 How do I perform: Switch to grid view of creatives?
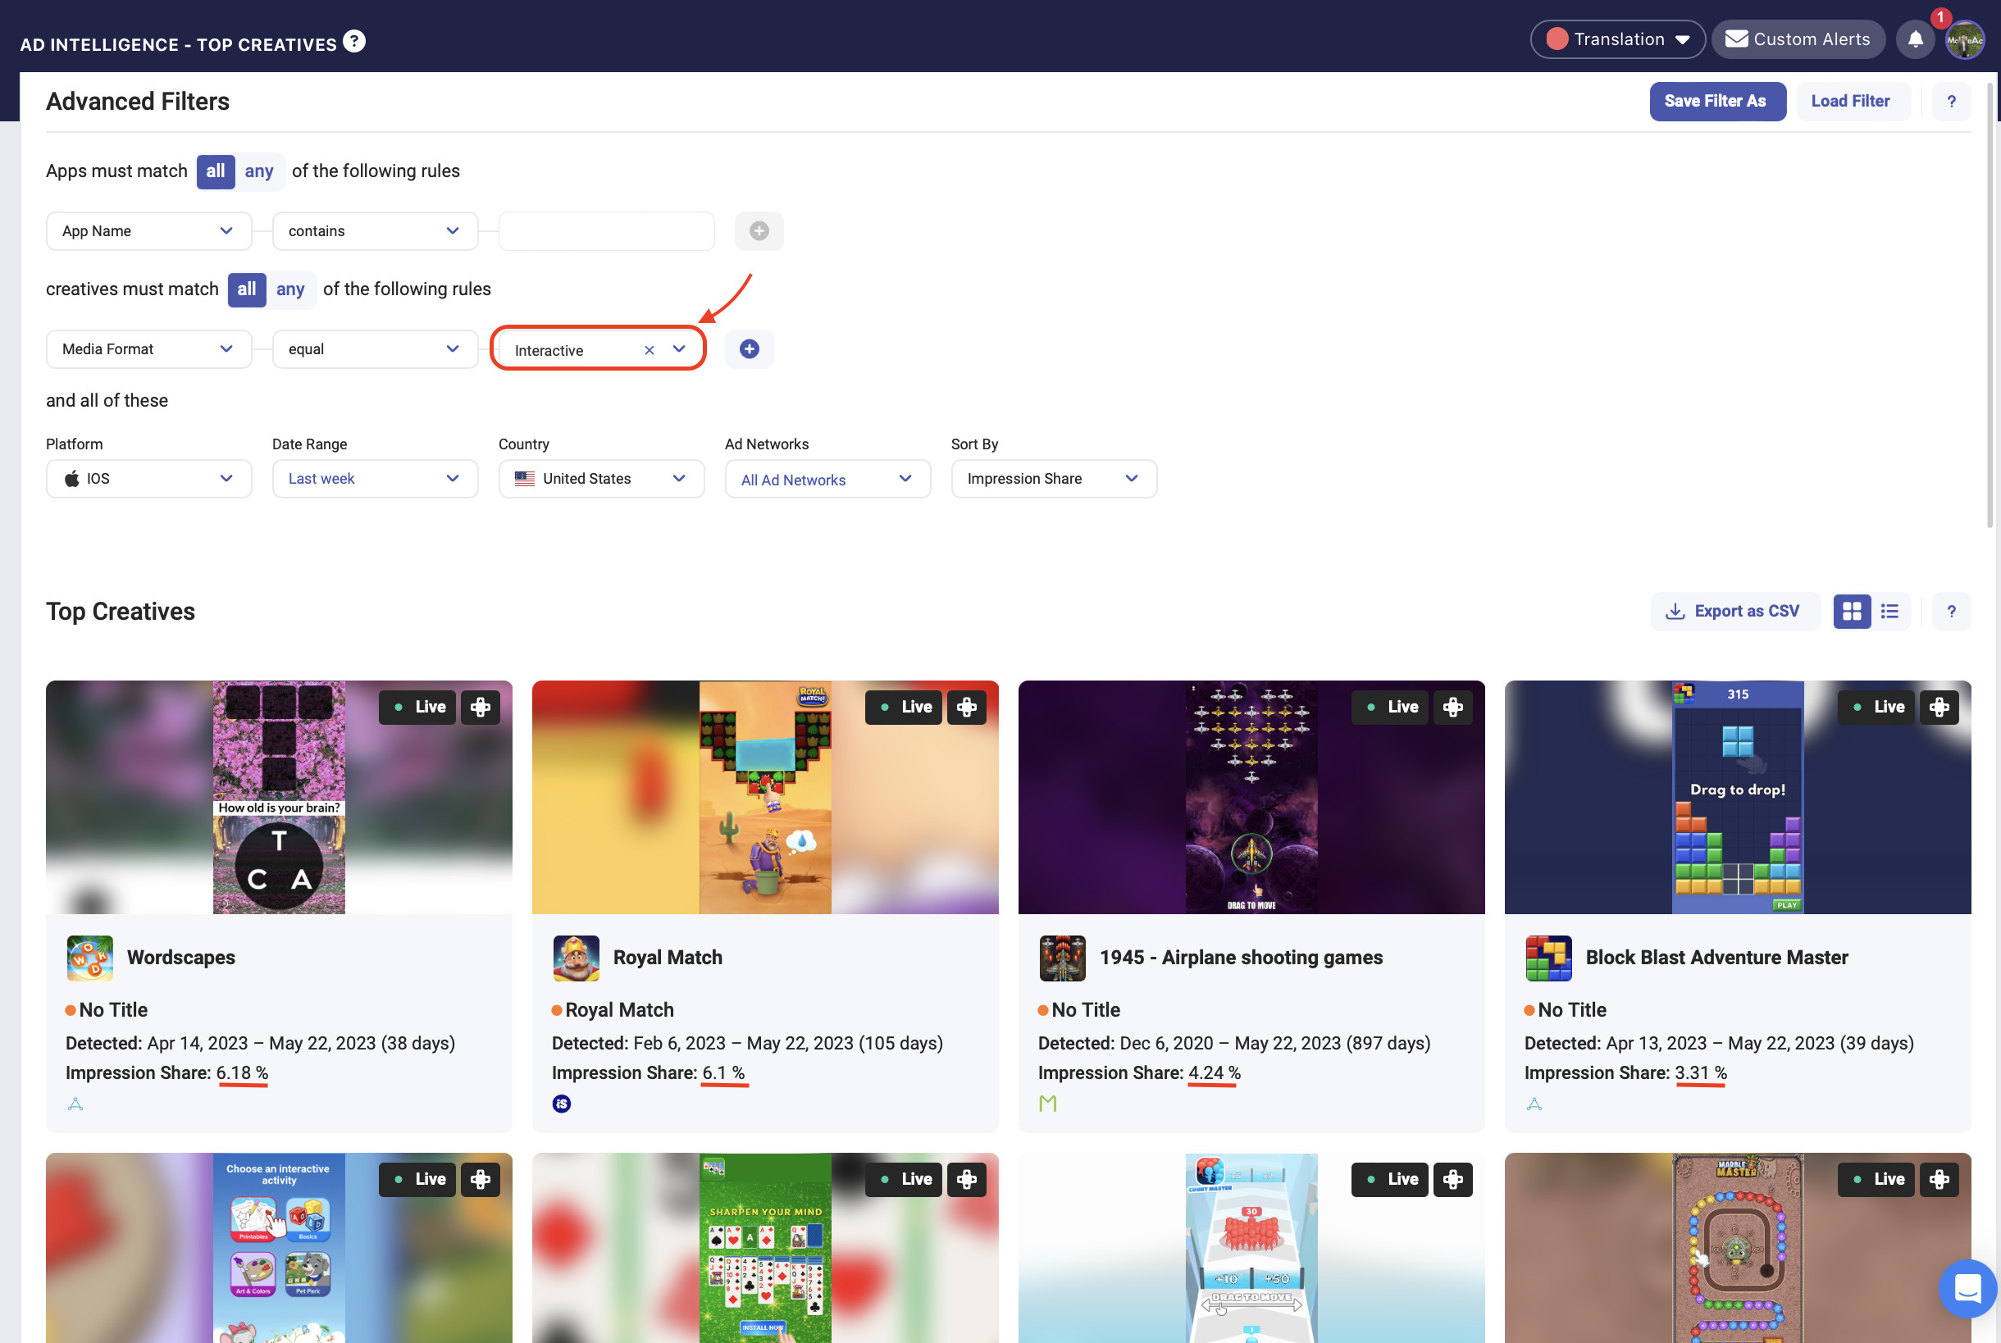[x=1852, y=611]
